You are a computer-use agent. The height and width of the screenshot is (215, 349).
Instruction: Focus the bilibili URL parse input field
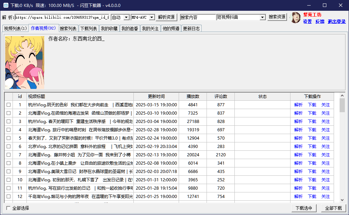tap(62, 17)
